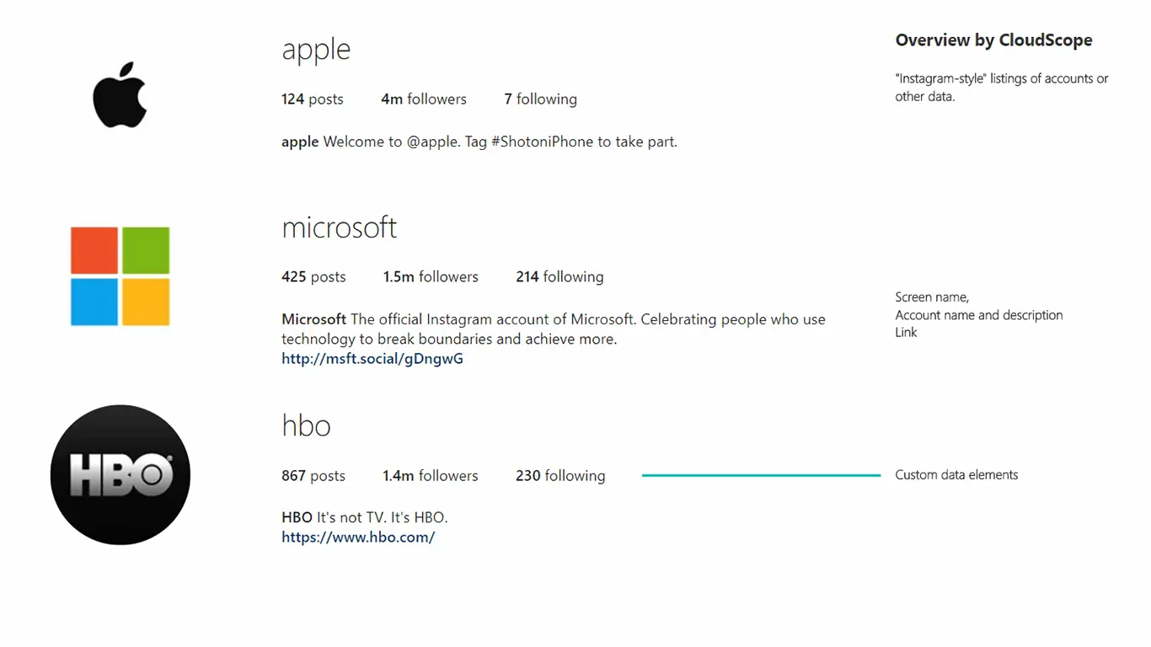This screenshot has height=647, width=1151.
Task: Select the hbo account title
Action: tap(306, 425)
